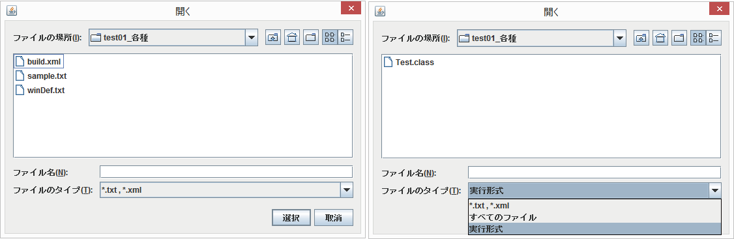This screenshot has height=239, width=734.
Task: Click the 取消 button
Action: point(333,218)
